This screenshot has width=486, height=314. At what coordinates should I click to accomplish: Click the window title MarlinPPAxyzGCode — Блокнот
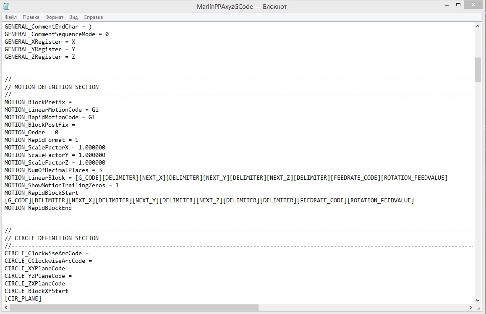(x=242, y=7)
